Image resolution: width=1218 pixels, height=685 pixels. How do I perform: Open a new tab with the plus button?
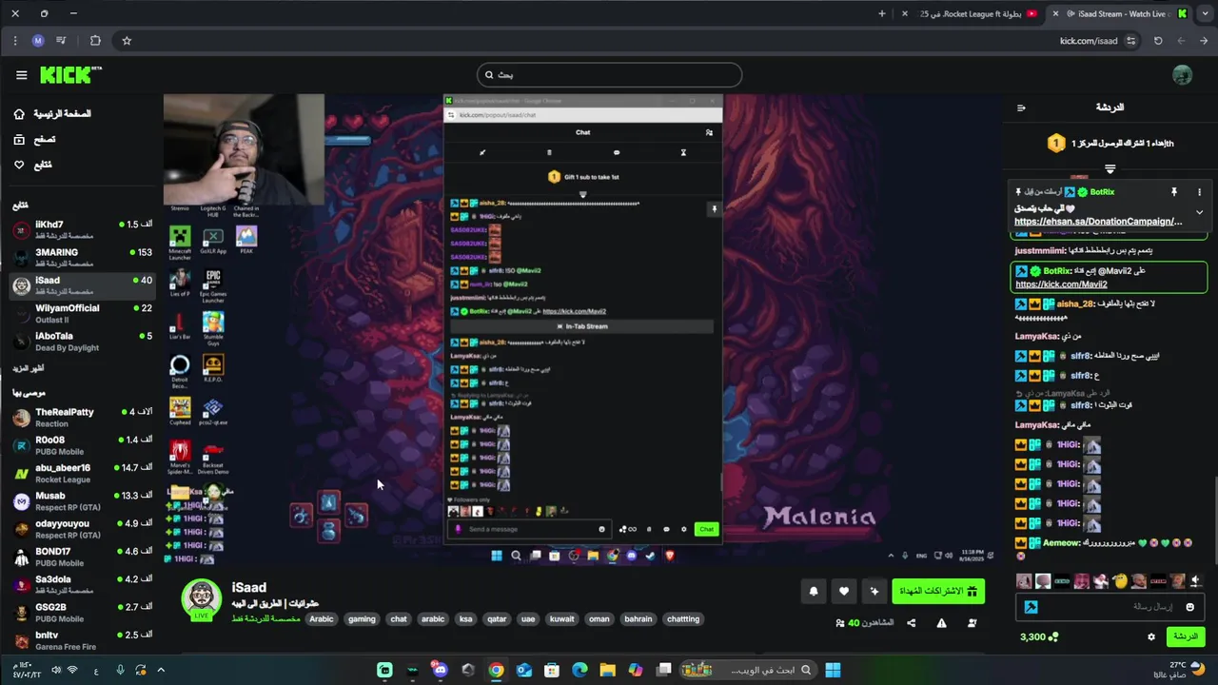click(x=882, y=13)
